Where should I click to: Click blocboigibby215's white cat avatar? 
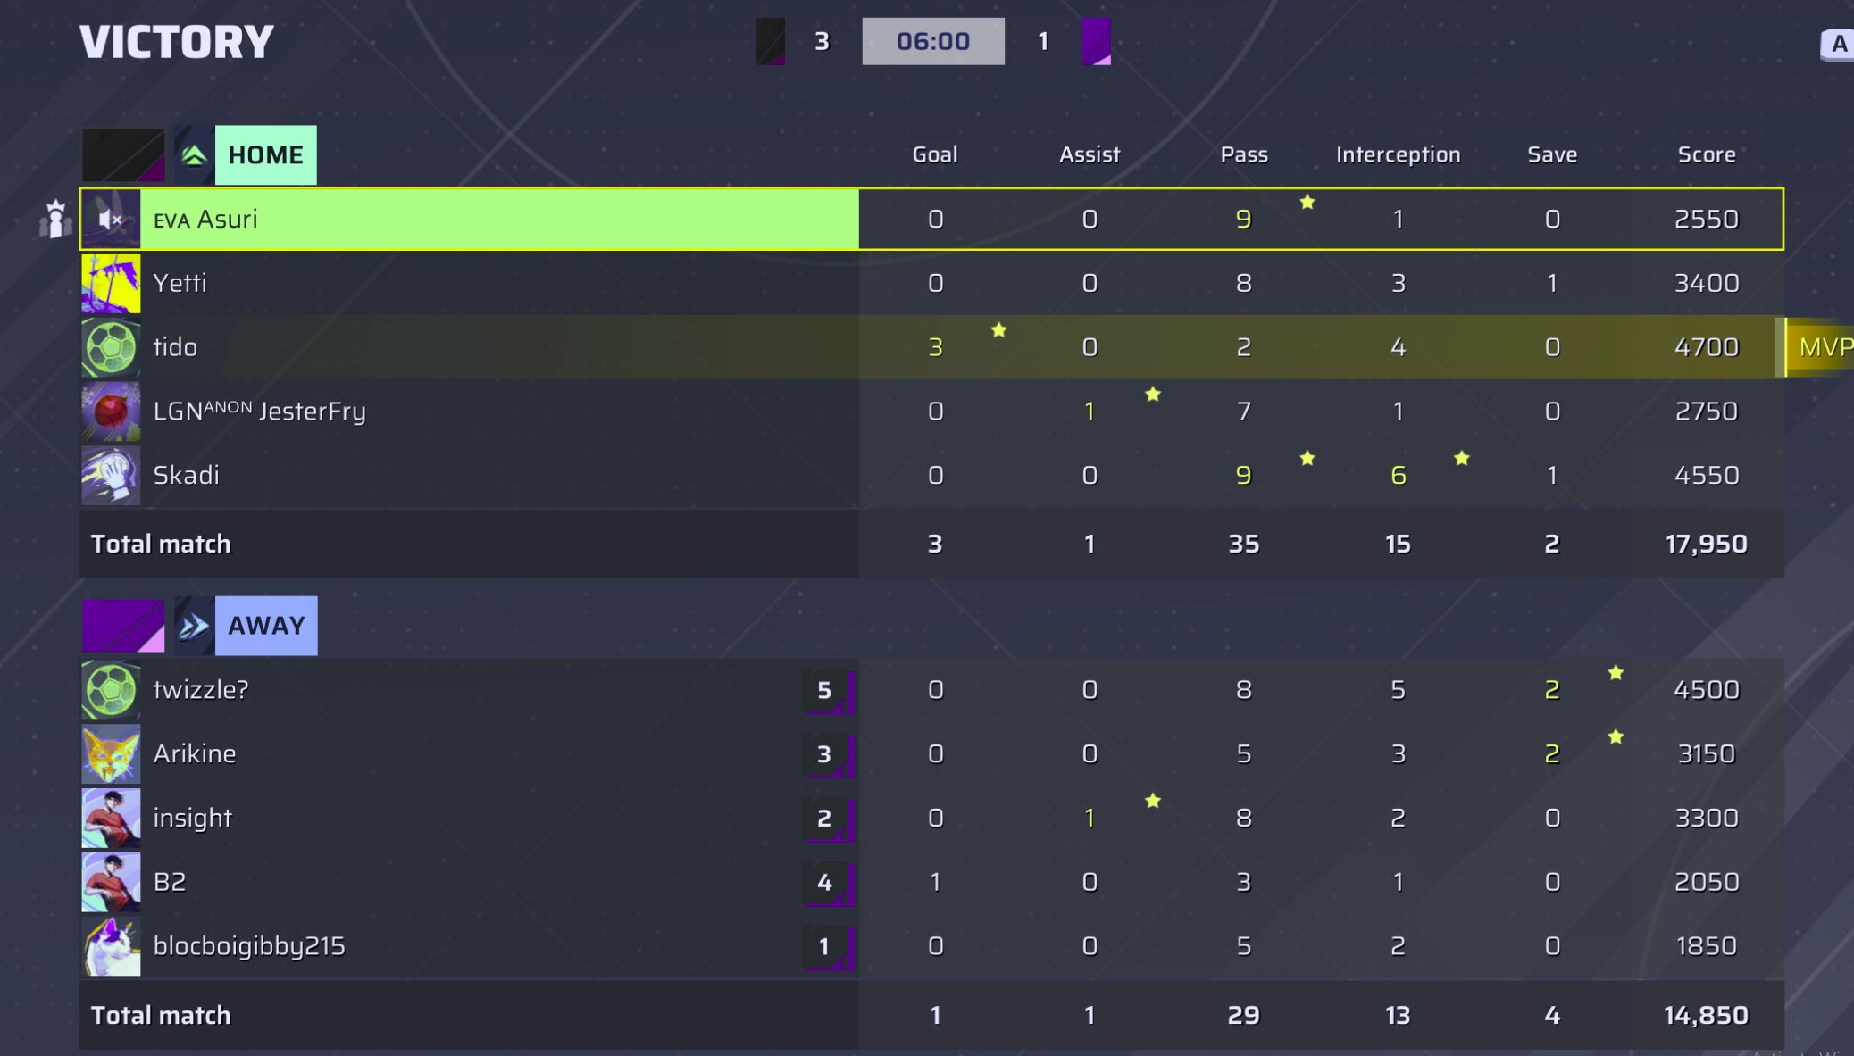pyautogui.click(x=111, y=946)
